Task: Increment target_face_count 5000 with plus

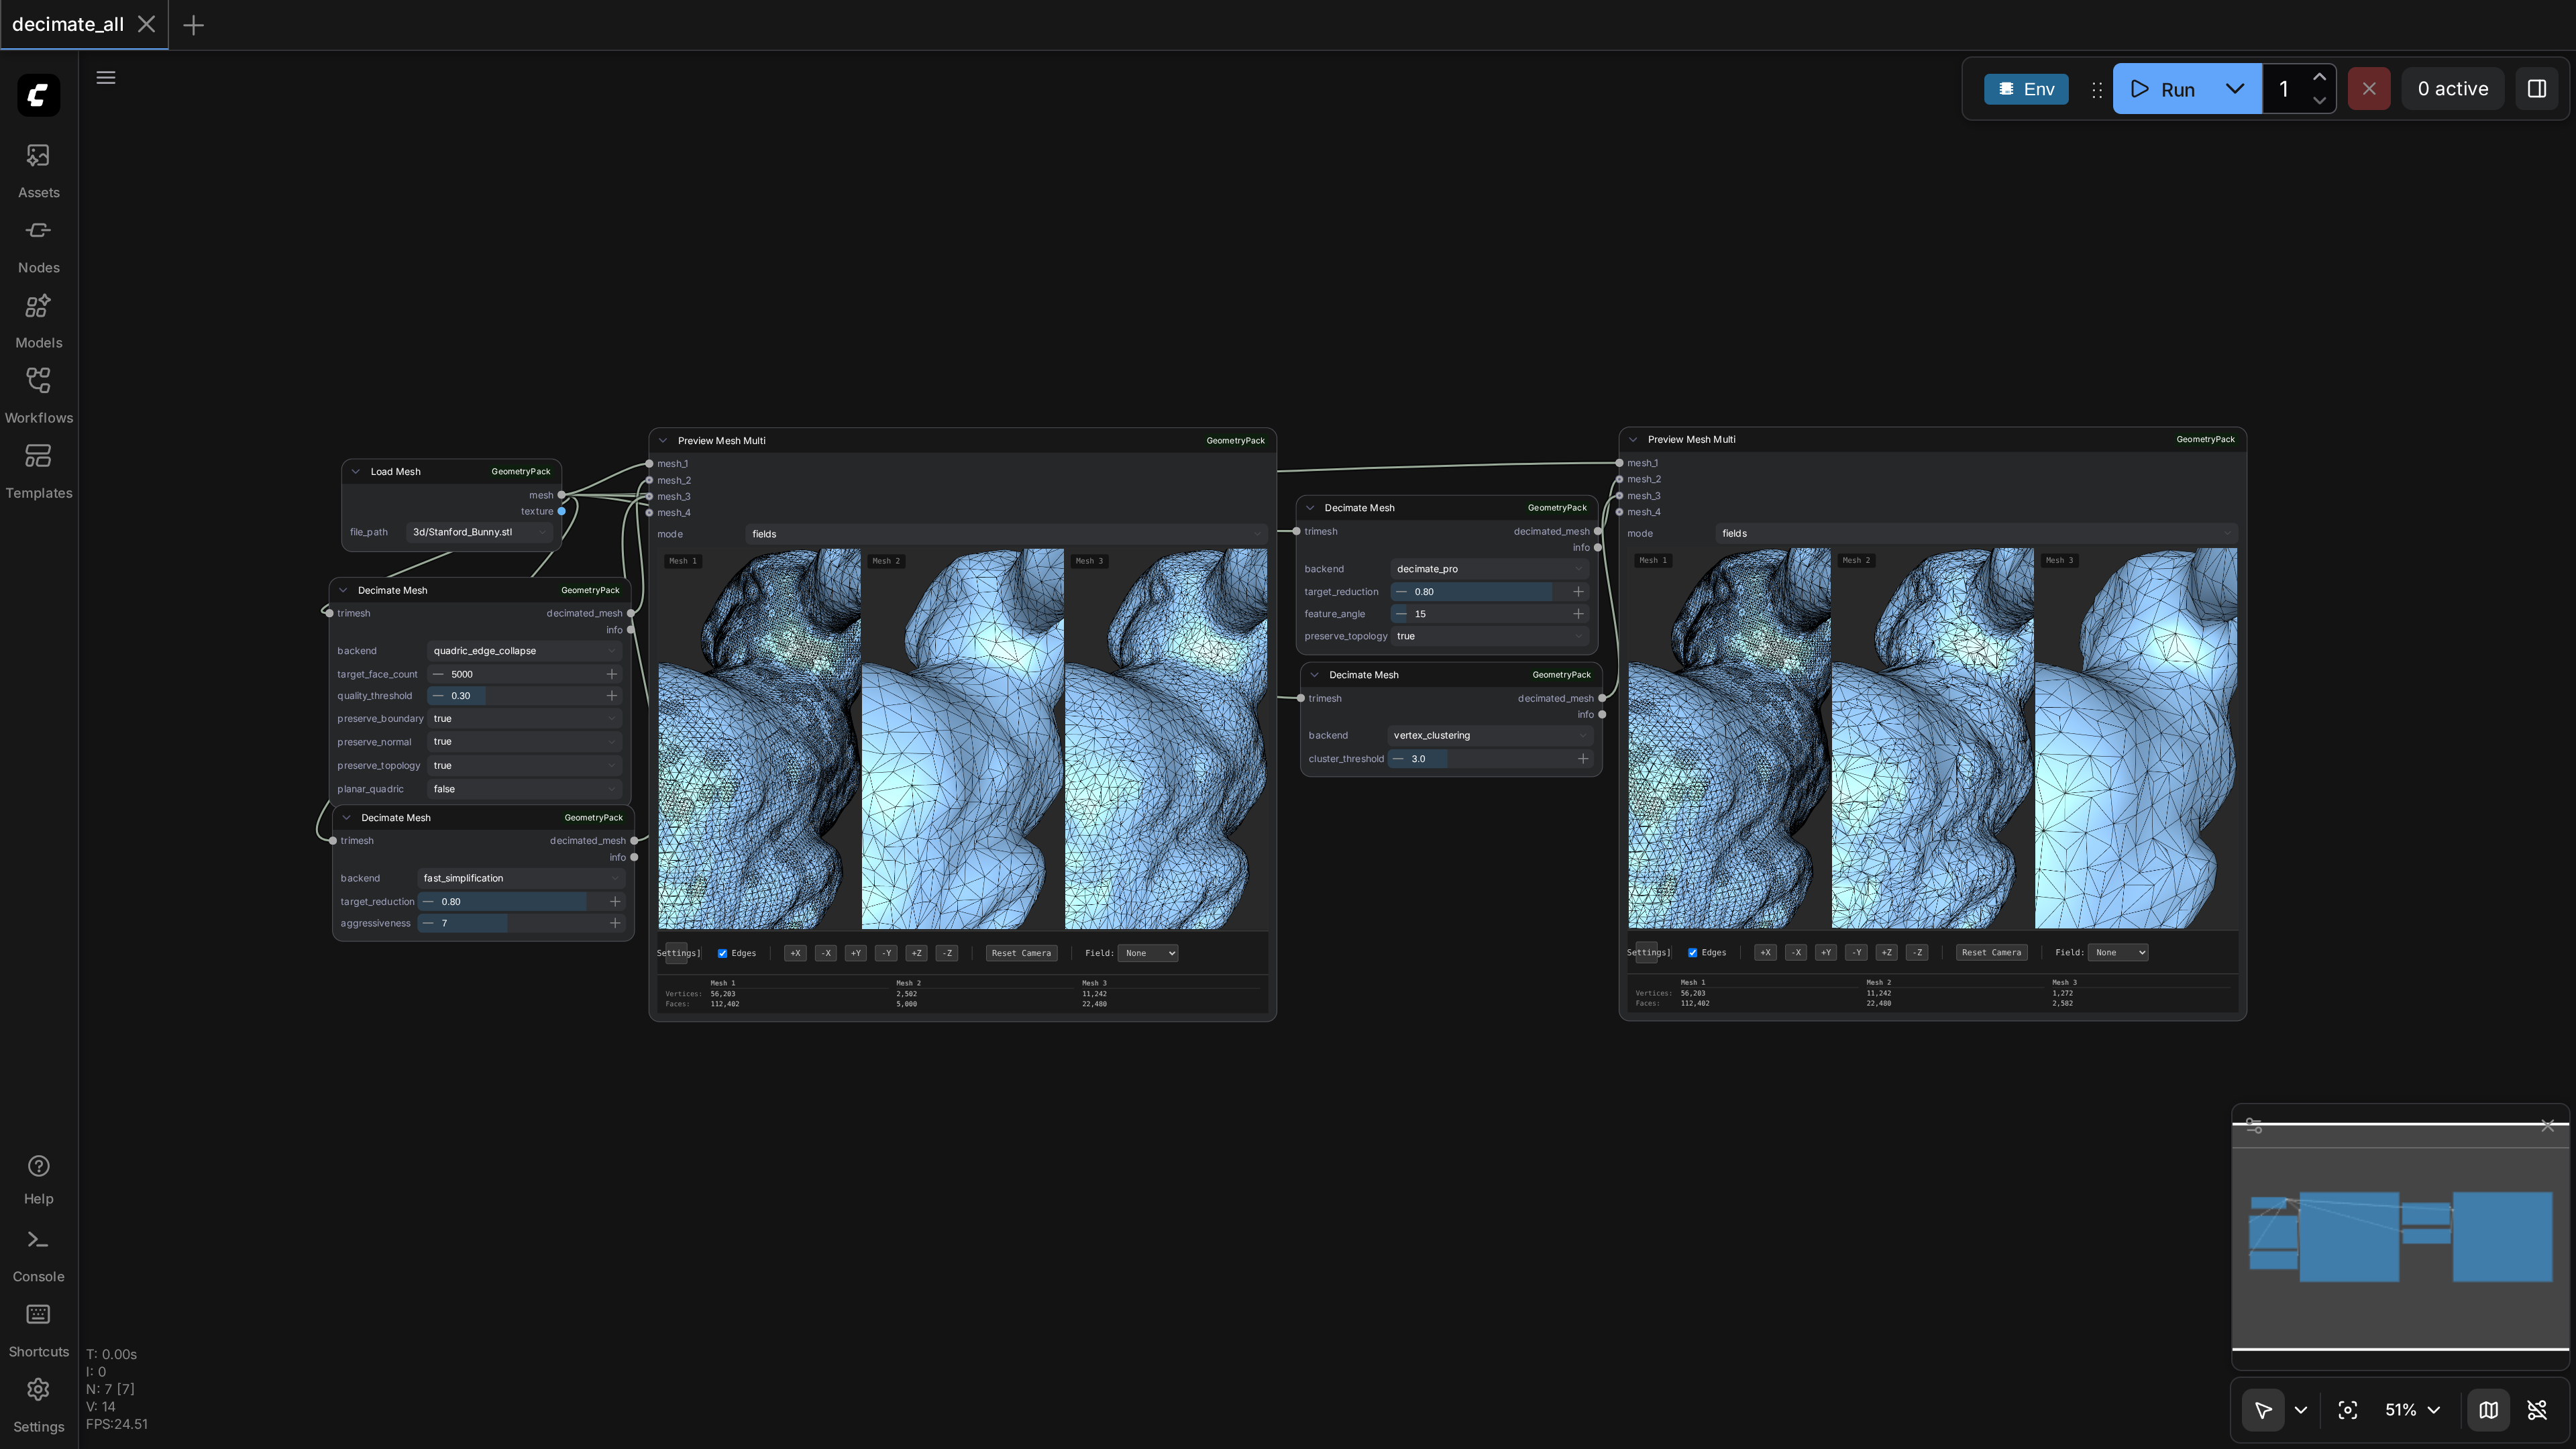Action: pyautogui.click(x=612, y=674)
